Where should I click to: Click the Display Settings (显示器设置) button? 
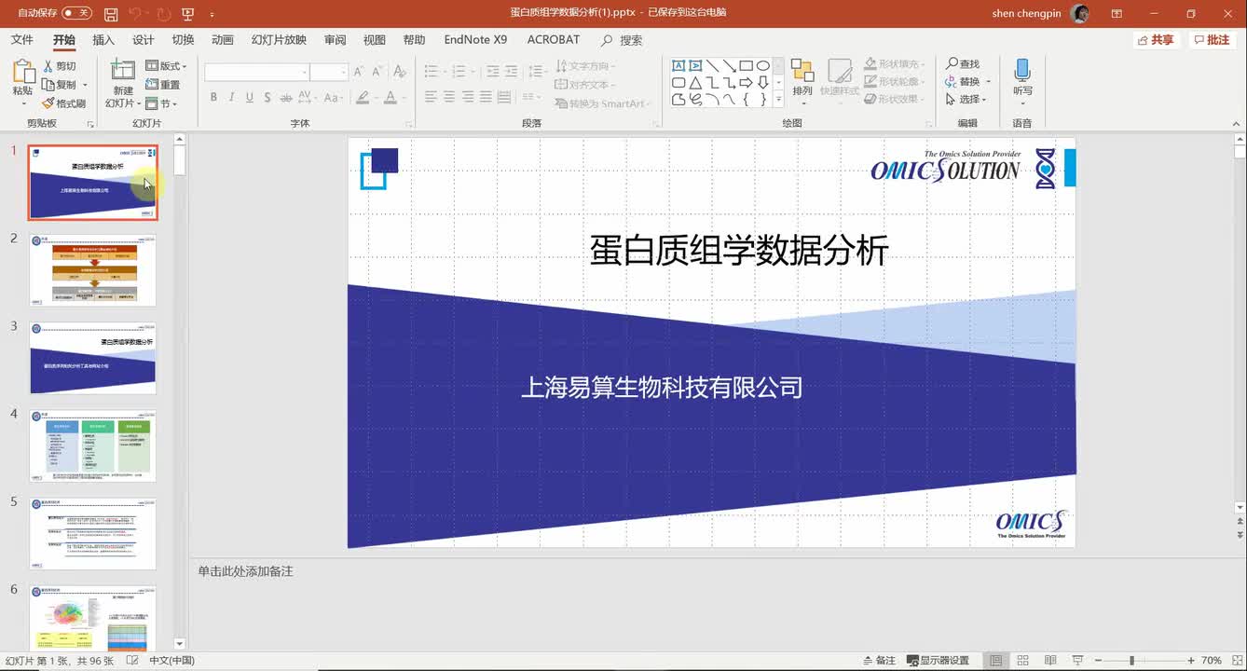938,661
